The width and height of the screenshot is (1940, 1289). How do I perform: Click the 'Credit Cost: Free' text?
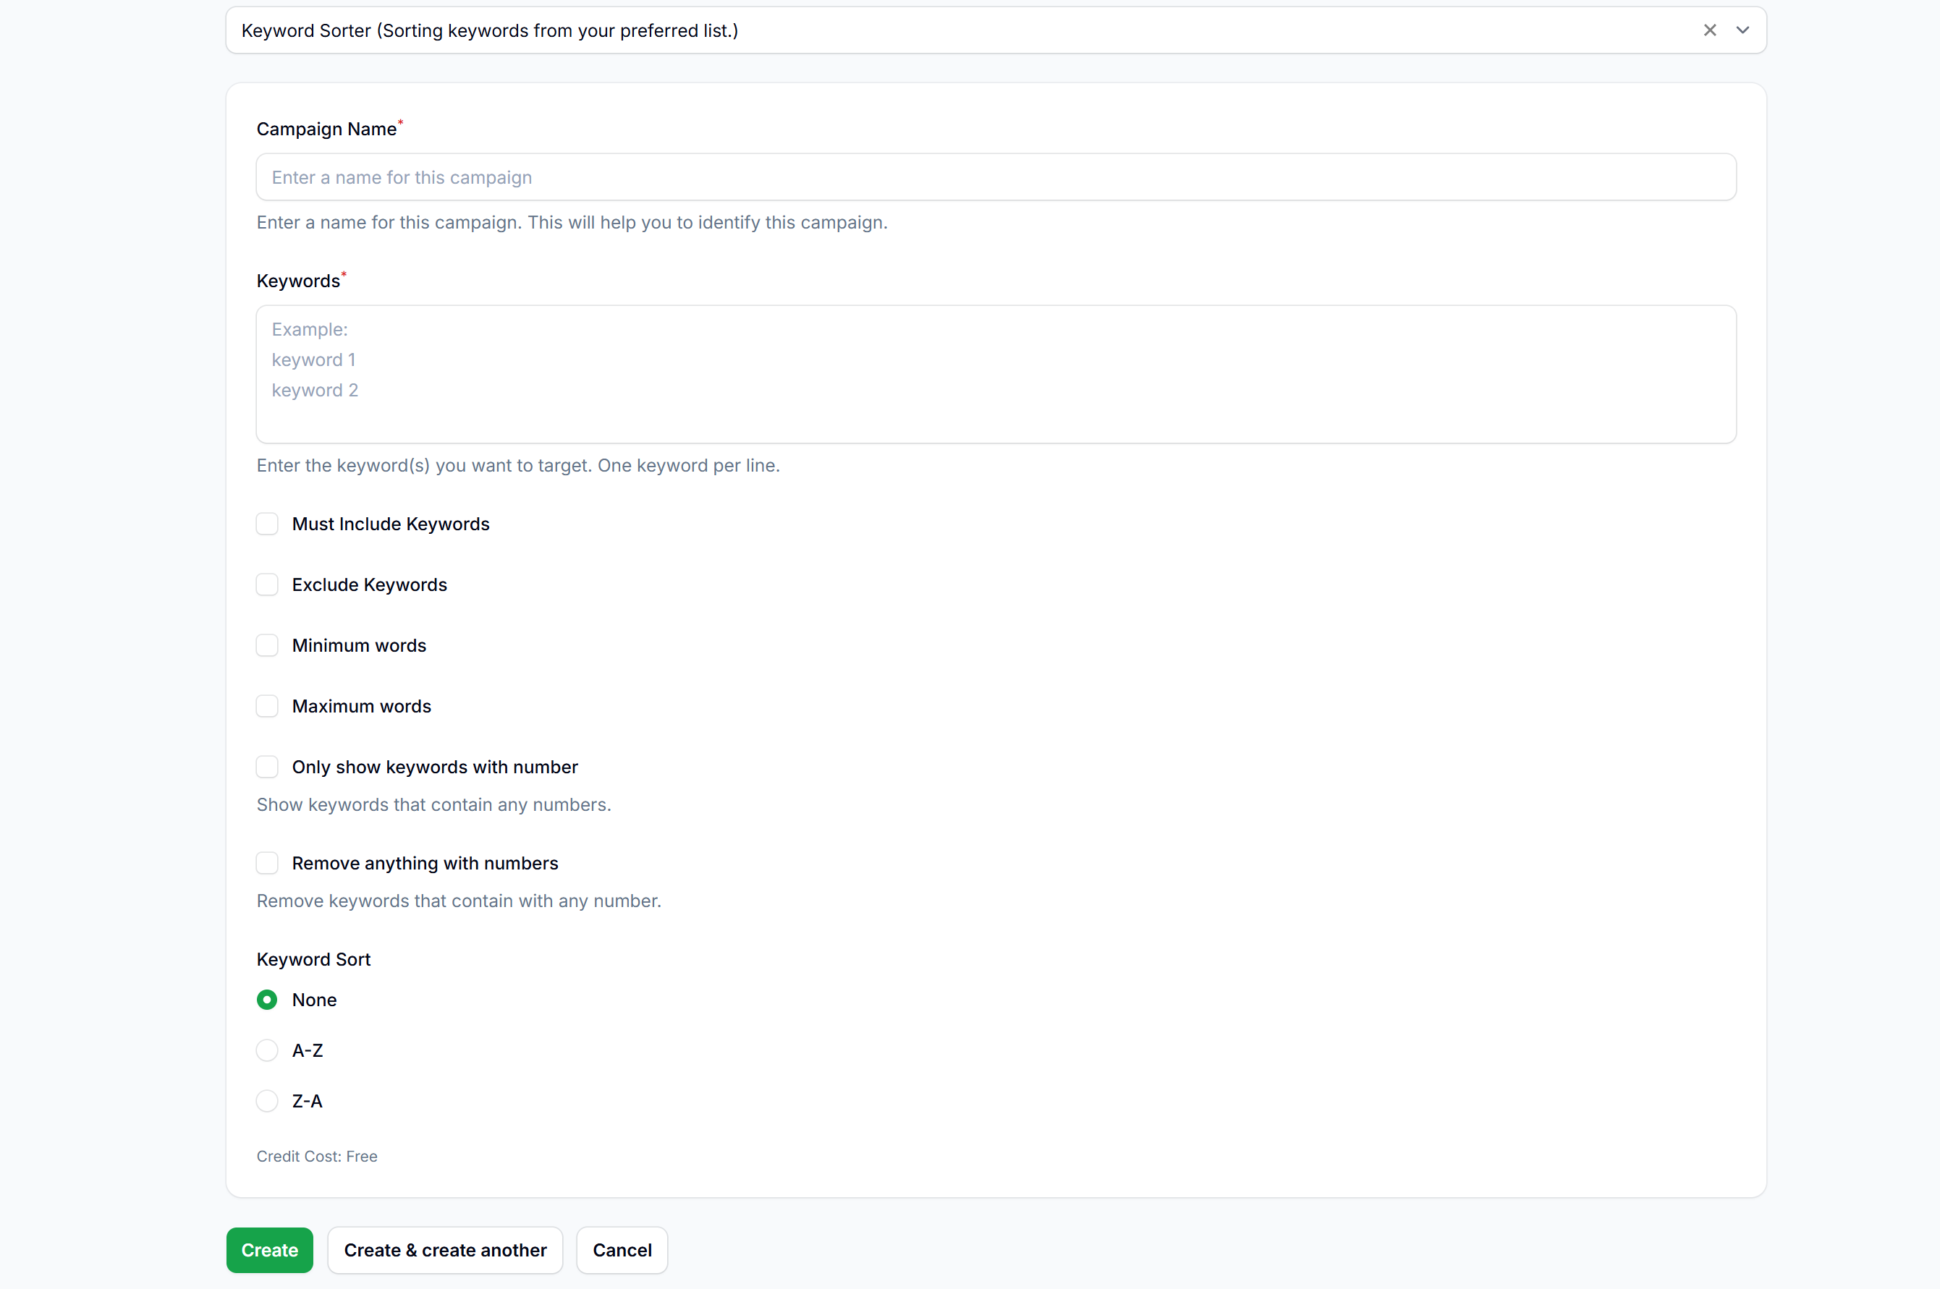tap(317, 1156)
